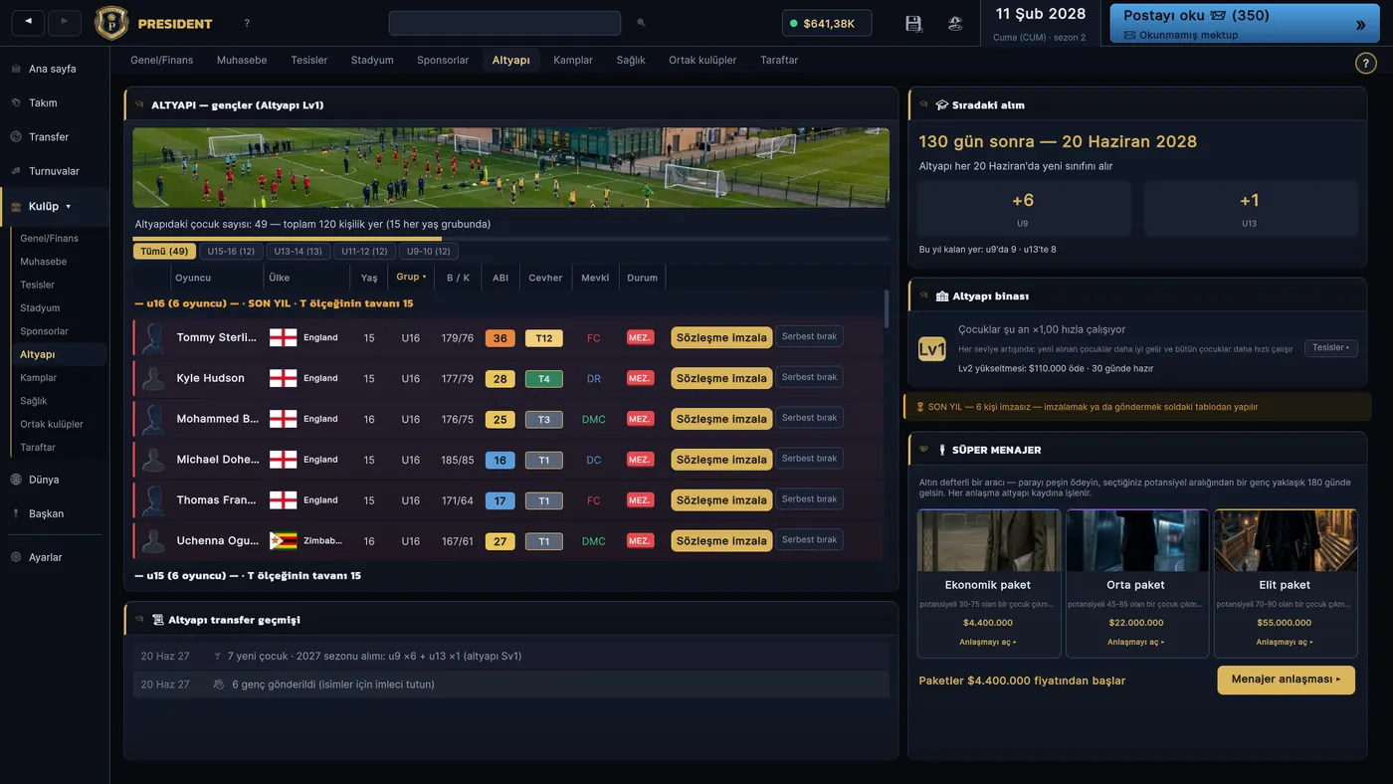Filter by U15-16 (12) age group
1393x784 pixels.
(x=231, y=252)
